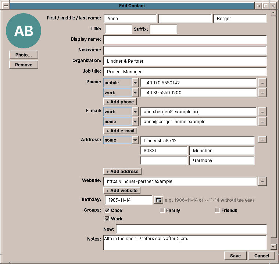Open the birthday calendar picker icon
This screenshot has height=264, width=279.
(158, 200)
